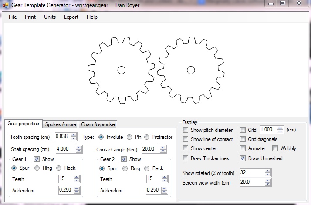The width and height of the screenshot is (311, 205).
Task: Switch to the Spokes & more tab
Action: [x=61, y=124]
